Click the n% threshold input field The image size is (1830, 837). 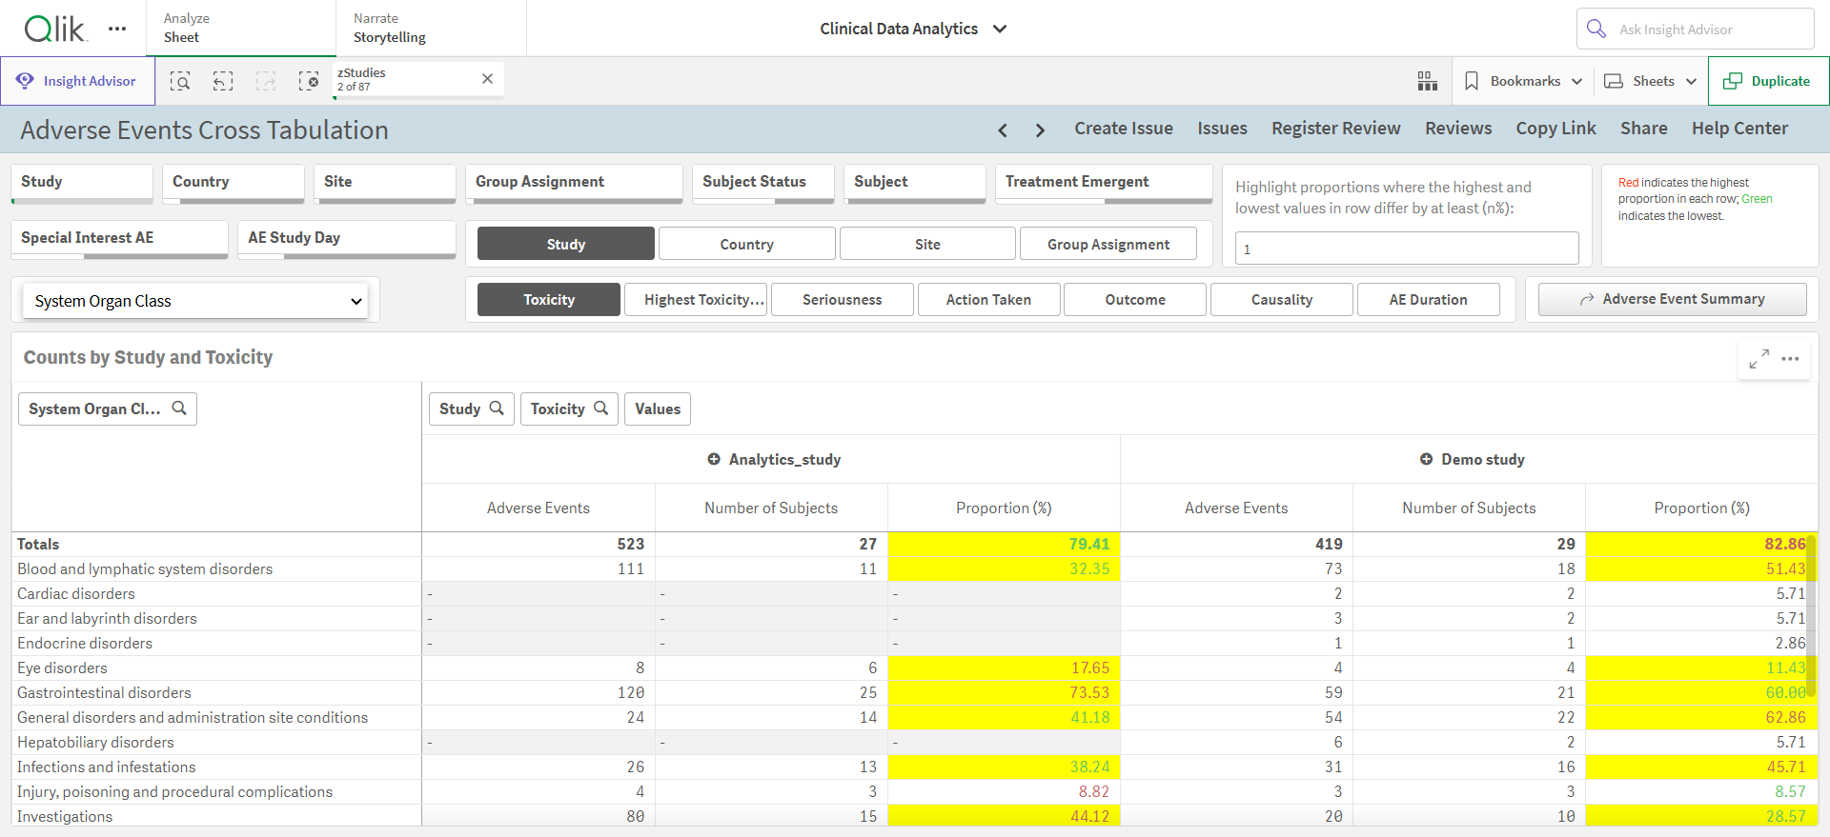click(x=1407, y=249)
